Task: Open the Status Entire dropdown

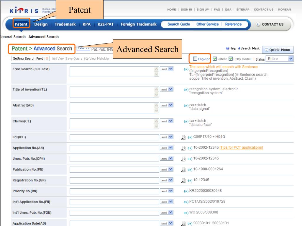Action: coord(280,59)
